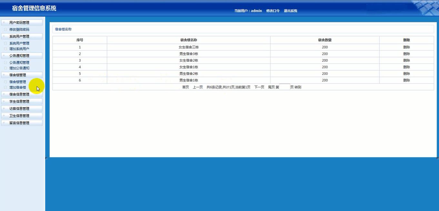Click the bullet icon beside 增加系统用户
Image resolution: width=439 pixels, height=211 pixels.
(x=5, y=49)
